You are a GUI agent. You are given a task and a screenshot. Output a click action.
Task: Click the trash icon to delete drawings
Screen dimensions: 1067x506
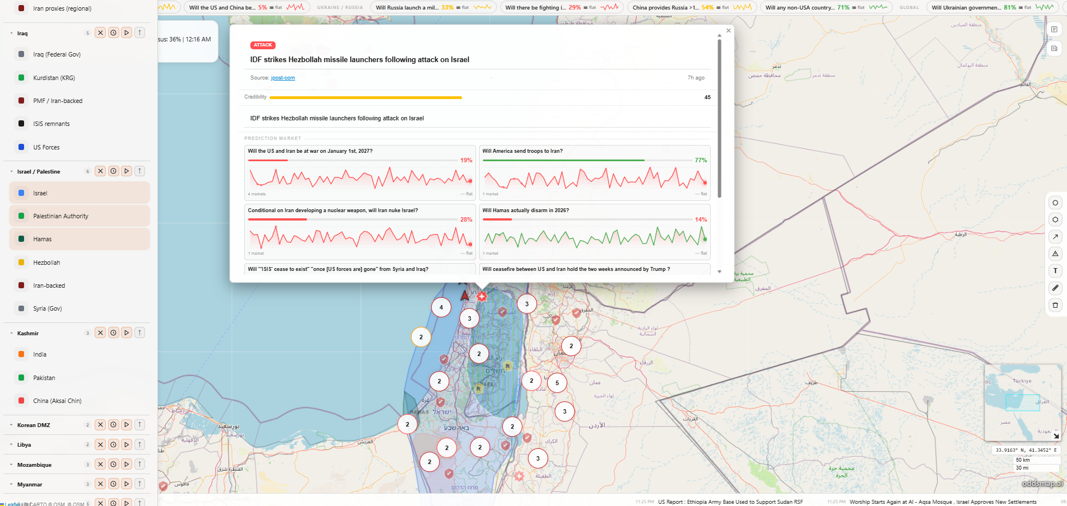pyautogui.click(x=1055, y=305)
